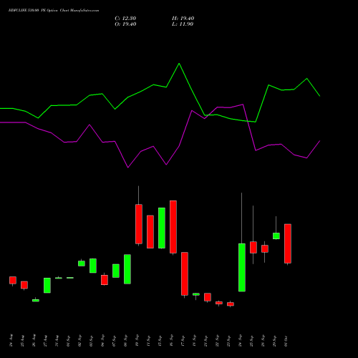358x358 pixels.
Task: Click the green candle for 08 Sep
Action: 127,269
